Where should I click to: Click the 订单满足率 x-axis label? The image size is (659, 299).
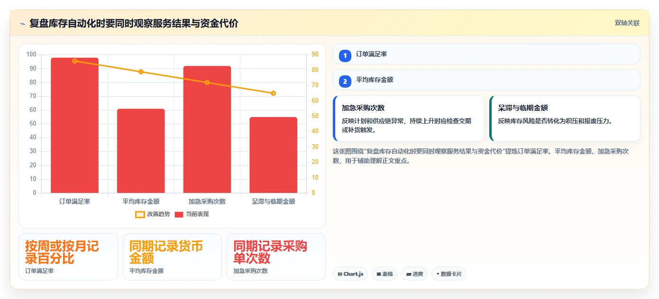click(74, 201)
